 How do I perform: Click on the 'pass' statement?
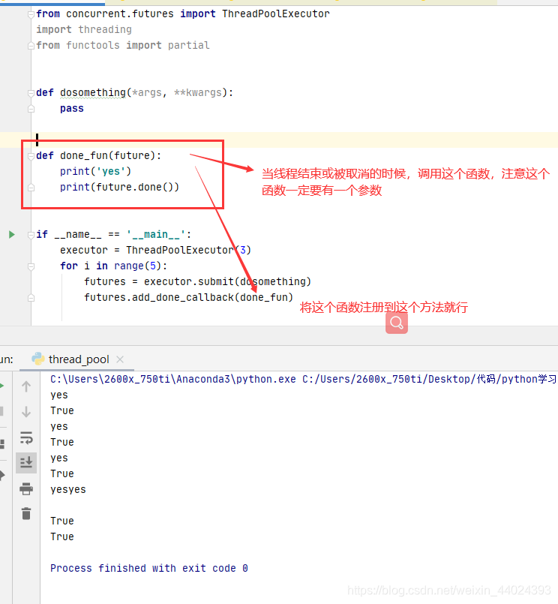point(72,109)
